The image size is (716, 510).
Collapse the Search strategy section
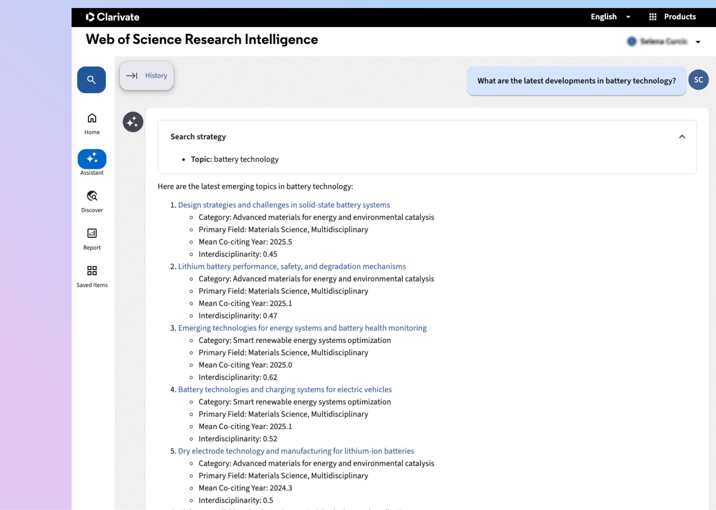click(682, 137)
